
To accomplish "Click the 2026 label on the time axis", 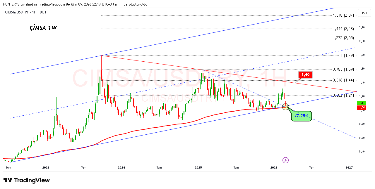I will [274, 168].
